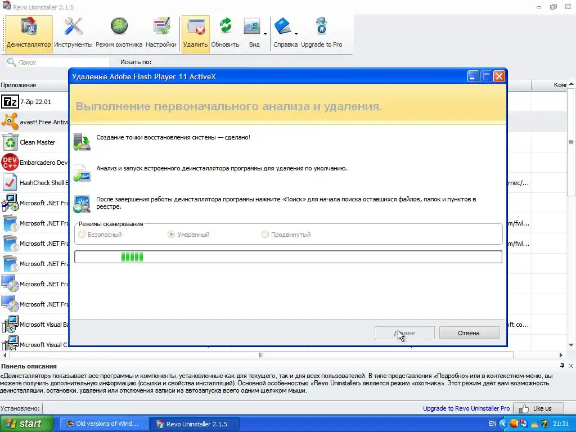This screenshot has width=576, height=432.
Task: Click the horizontal scrollbar right arrow
Action: point(561,355)
